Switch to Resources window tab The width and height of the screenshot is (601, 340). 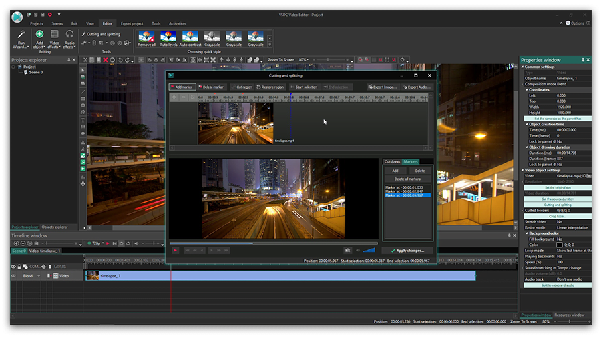click(x=569, y=315)
